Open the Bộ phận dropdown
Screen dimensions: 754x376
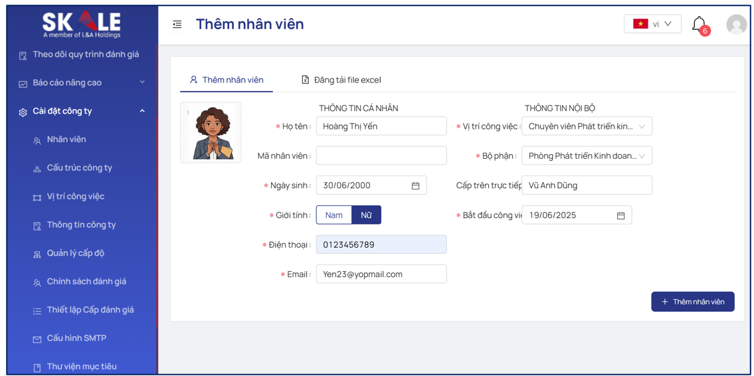coord(587,156)
